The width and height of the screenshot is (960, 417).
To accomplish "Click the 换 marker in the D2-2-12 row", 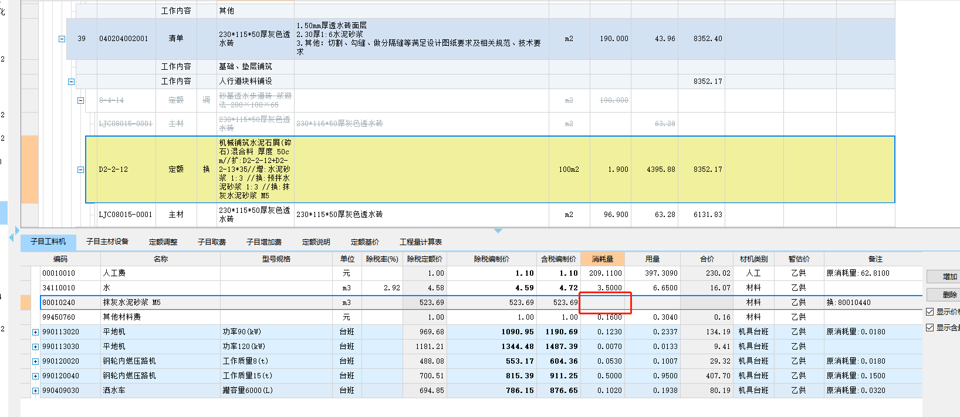I will [206, 169].
